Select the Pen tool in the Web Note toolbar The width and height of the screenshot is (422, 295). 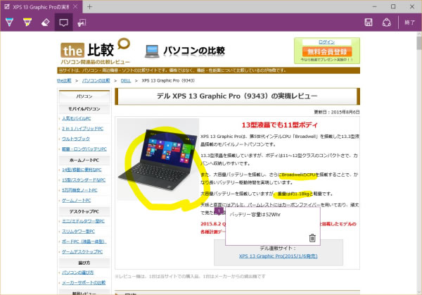9,23
